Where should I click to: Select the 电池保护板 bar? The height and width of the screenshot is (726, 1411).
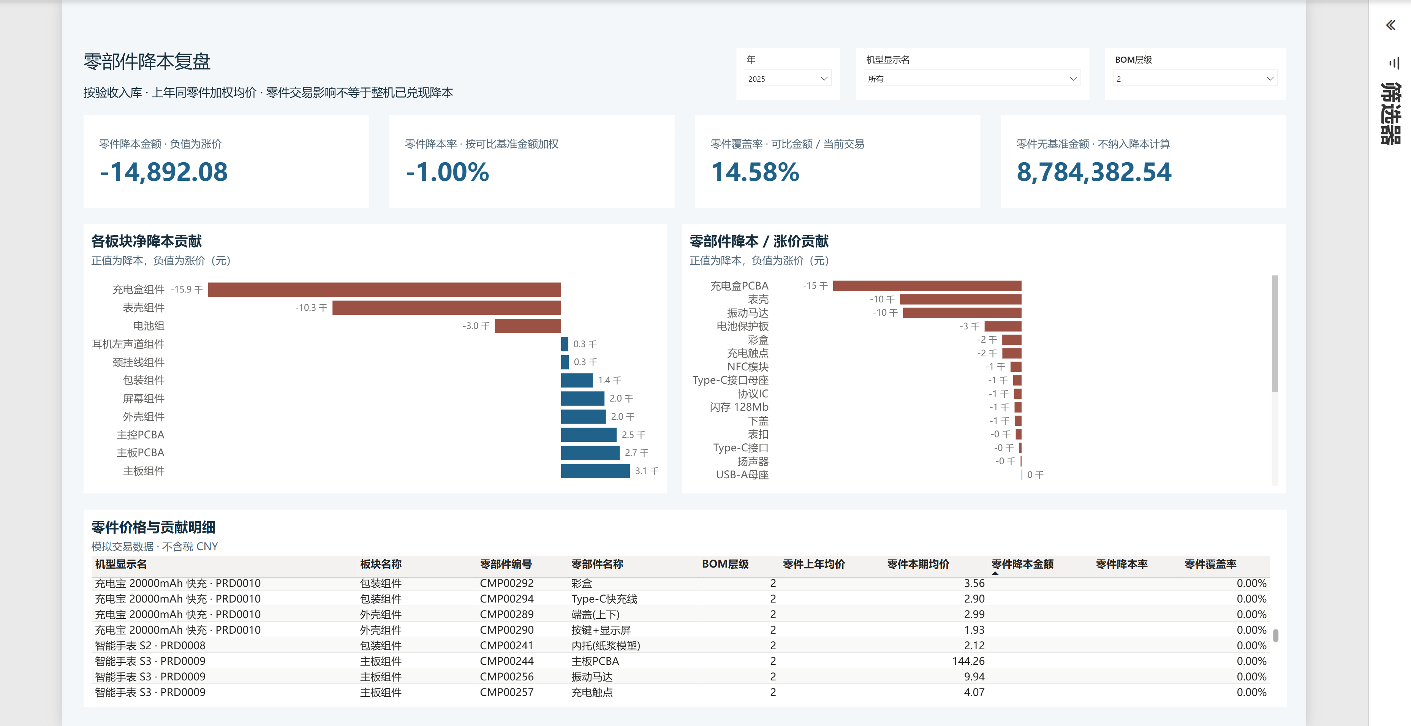(1002, 326)
